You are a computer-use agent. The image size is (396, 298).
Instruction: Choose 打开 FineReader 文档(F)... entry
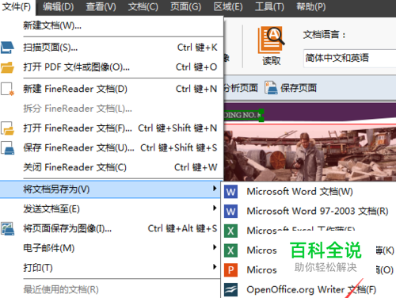coord(112,128)
